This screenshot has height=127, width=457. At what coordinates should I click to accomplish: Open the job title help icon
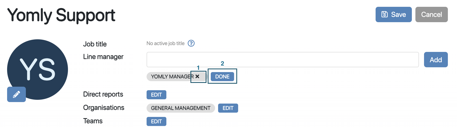point(191,43)
